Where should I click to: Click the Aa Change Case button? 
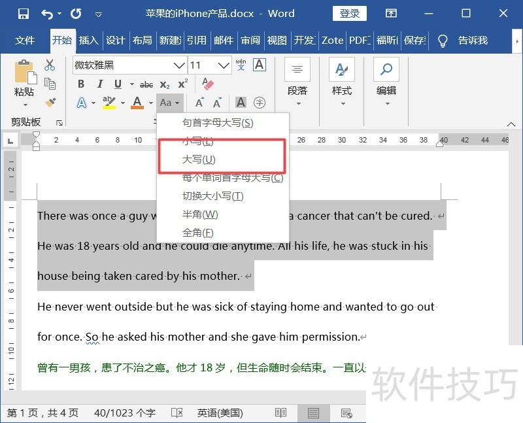click(169, 103)
